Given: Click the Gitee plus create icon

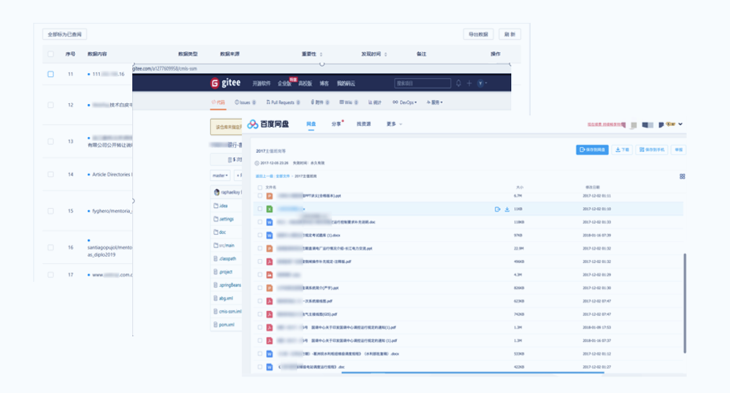Looking at the screenshot, I should (x=469, y=83).
